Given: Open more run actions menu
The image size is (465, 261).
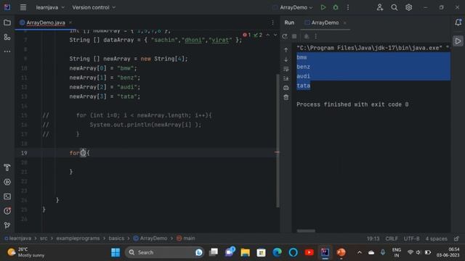Looking at the screenshot, I should pyautogui.click(x=348, y=7).
